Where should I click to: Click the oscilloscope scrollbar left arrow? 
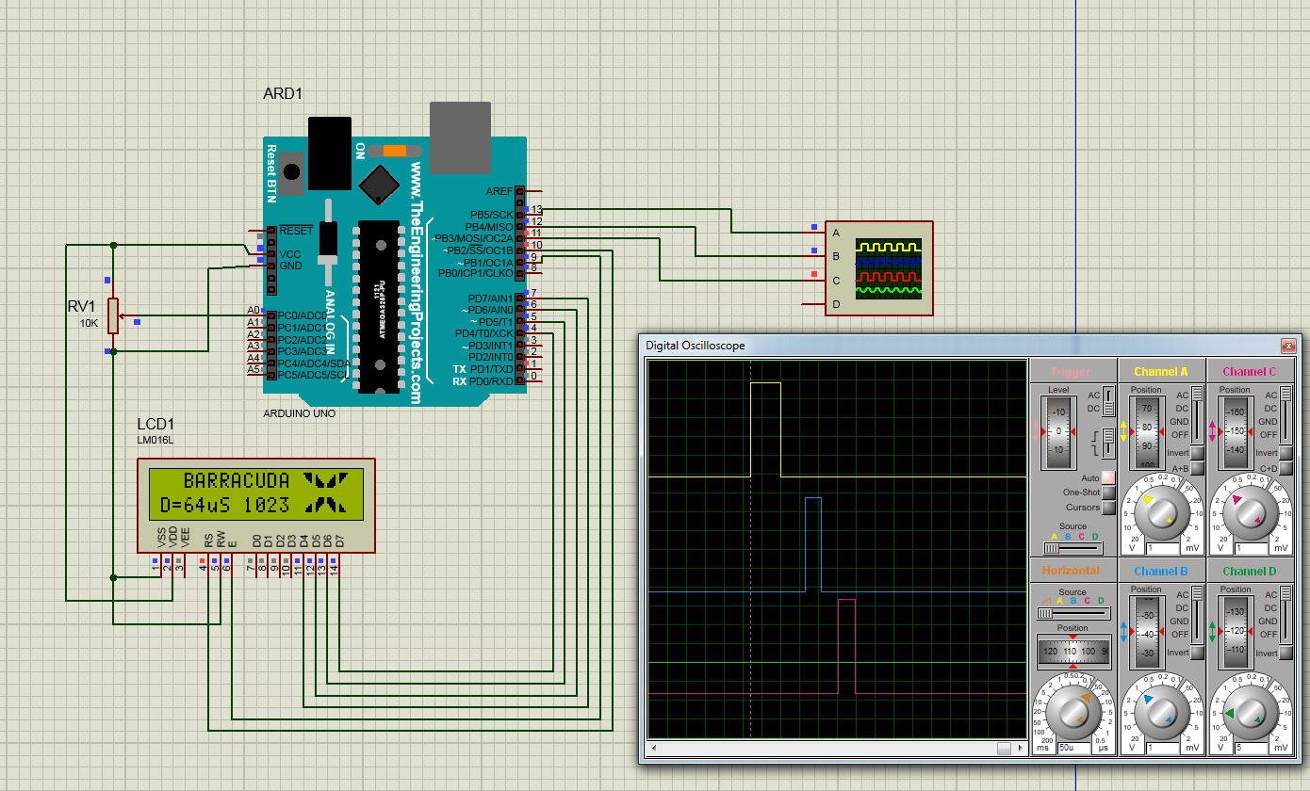655,748
